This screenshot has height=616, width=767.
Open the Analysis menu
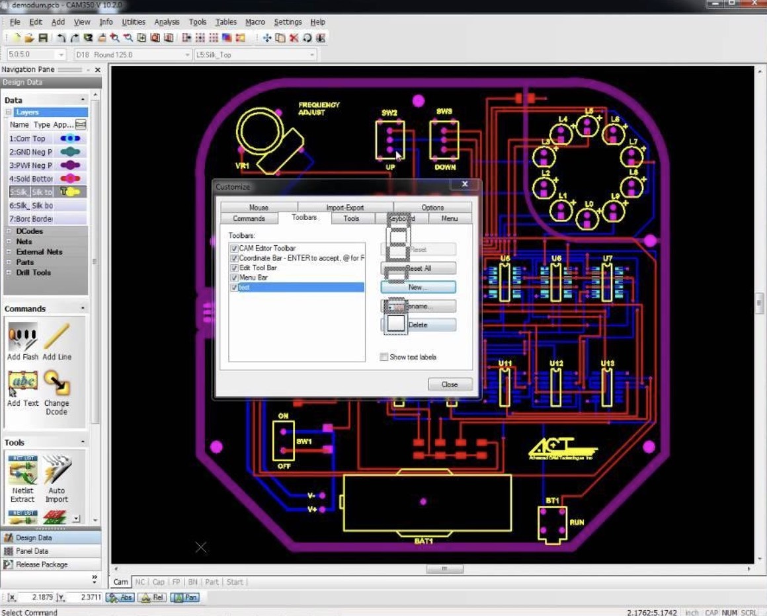point(167,22)
